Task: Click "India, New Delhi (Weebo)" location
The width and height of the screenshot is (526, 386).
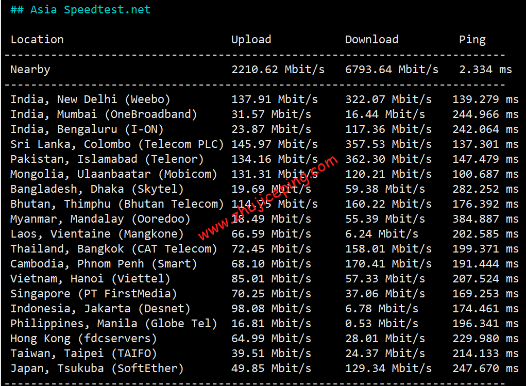Action: (x=90, y=99)
